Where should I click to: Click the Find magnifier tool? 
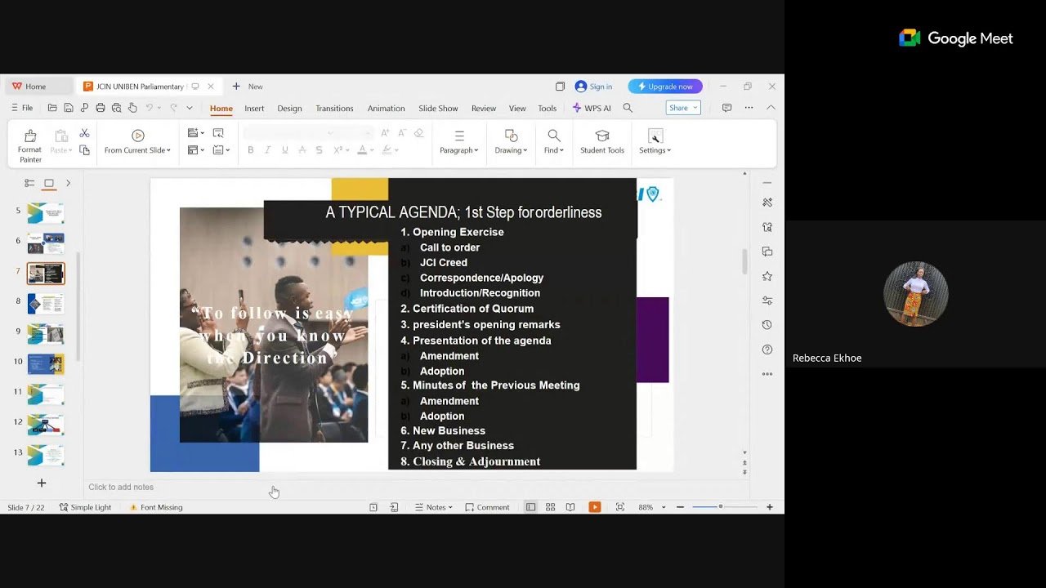(x=554, y=136)
